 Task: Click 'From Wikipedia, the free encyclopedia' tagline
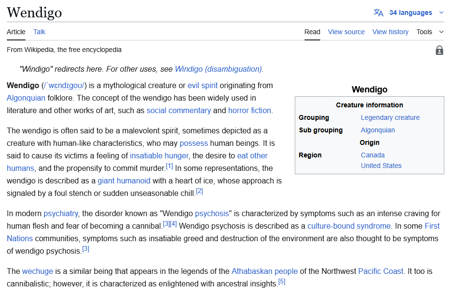[x=64, y=50]
